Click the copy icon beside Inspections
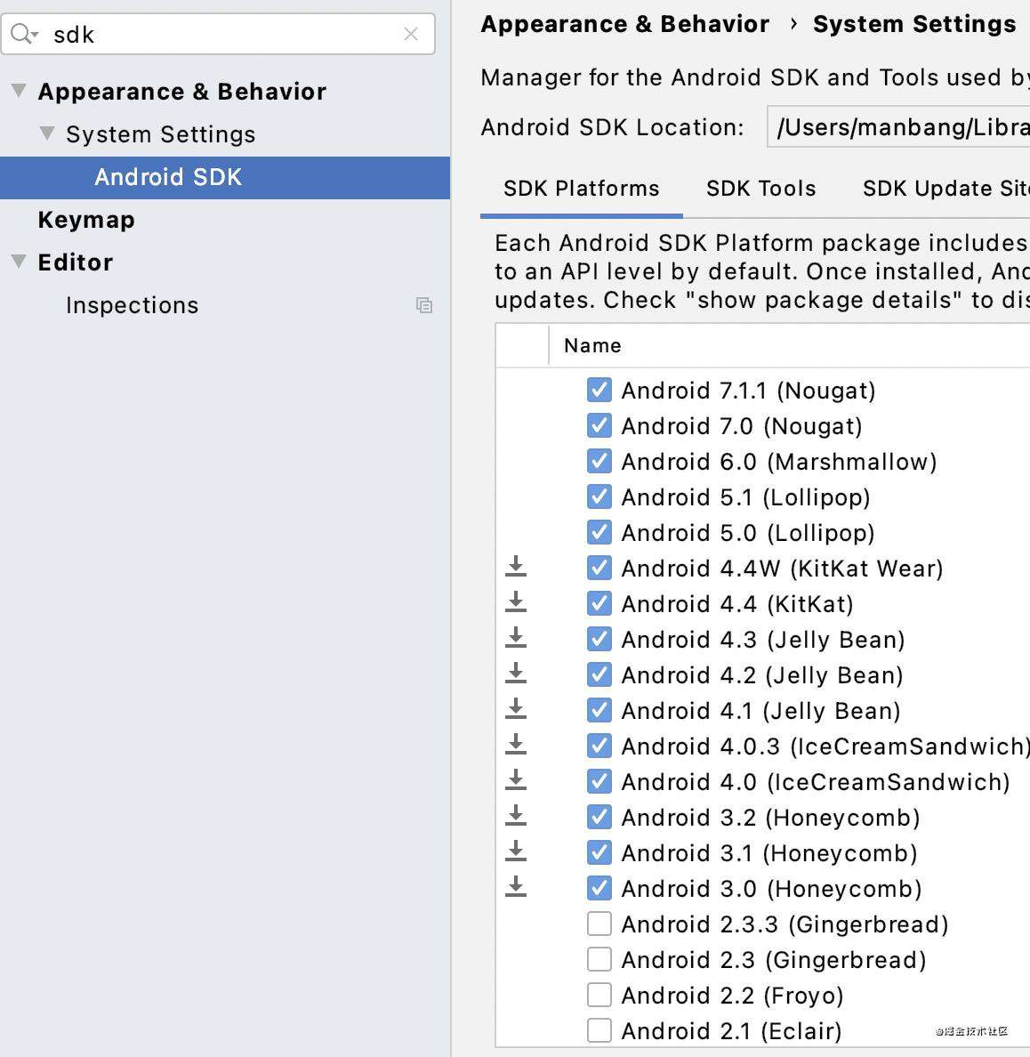The height and width of the screenshot is (1057, 1030). (x=424, y=305)
